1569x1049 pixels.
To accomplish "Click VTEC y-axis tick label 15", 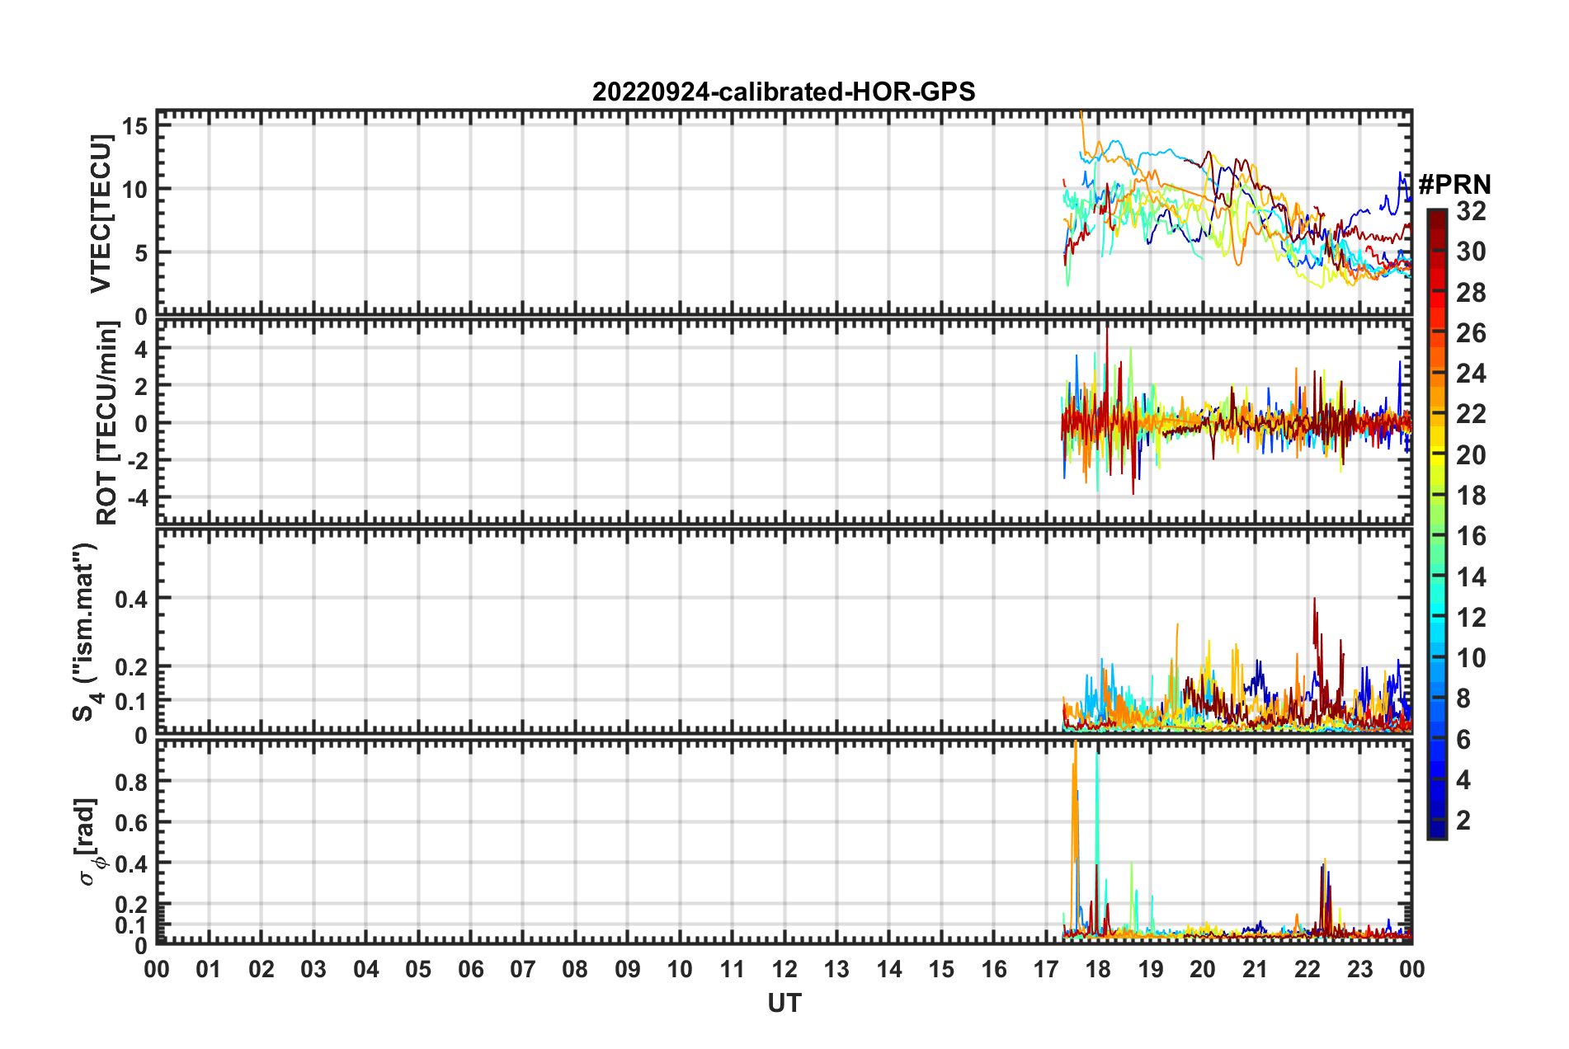I will [134, 126].
